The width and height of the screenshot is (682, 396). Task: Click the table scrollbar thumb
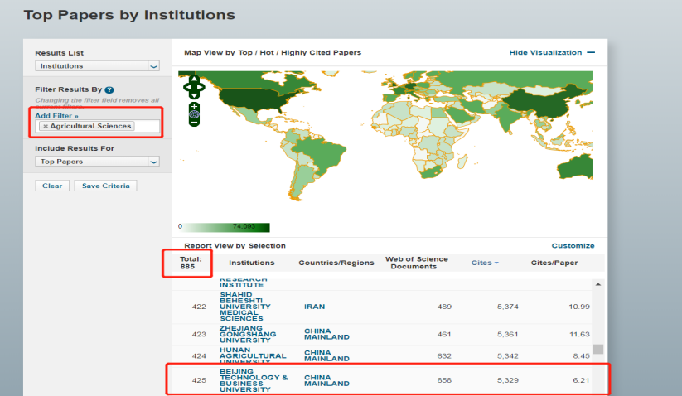coord(598,349)
